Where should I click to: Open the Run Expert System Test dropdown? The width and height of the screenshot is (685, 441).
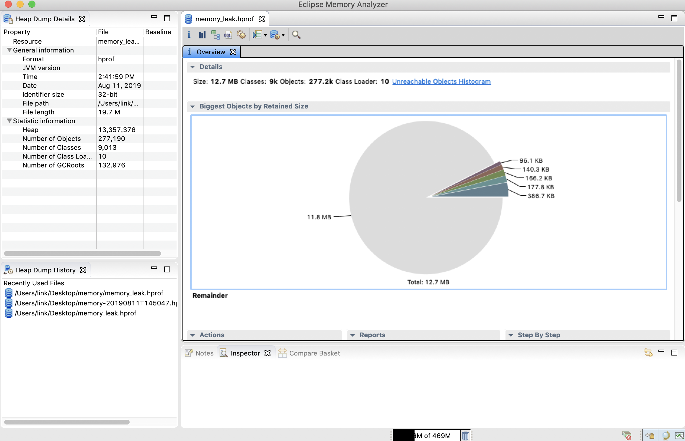(265, 35)
